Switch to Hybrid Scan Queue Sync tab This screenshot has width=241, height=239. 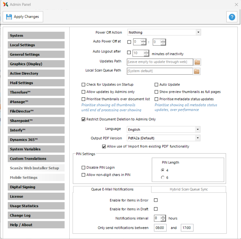[188, 189]
